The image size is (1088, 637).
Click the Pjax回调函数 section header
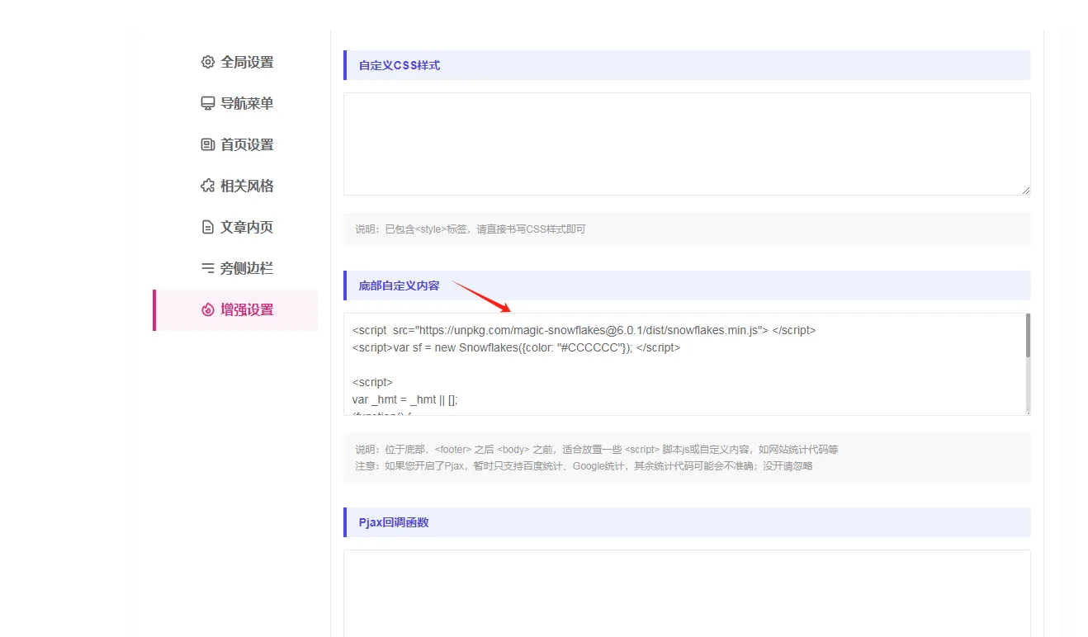click(394, 522)
